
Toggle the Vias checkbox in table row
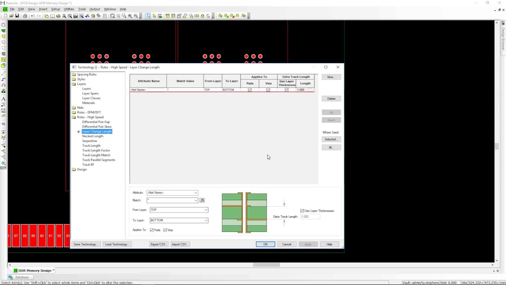point(268,90)
